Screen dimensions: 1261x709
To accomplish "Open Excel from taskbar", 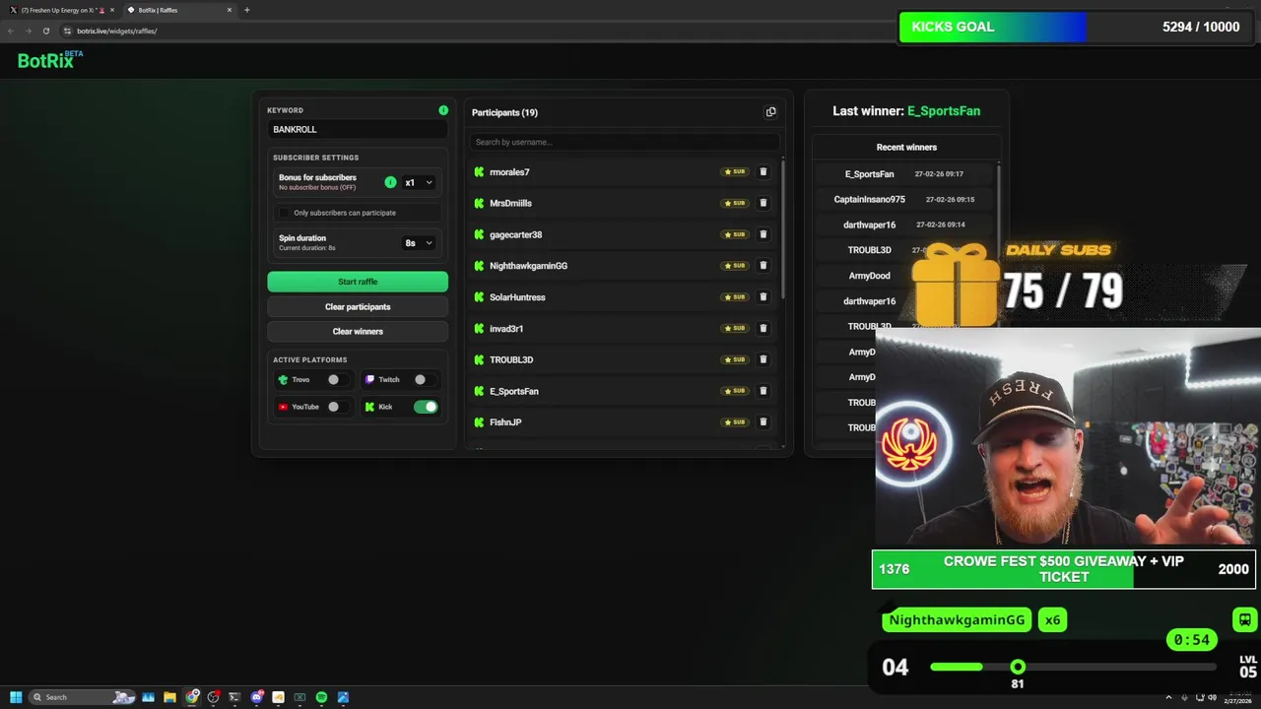I will pyautogui.click(x=299, y=697).
